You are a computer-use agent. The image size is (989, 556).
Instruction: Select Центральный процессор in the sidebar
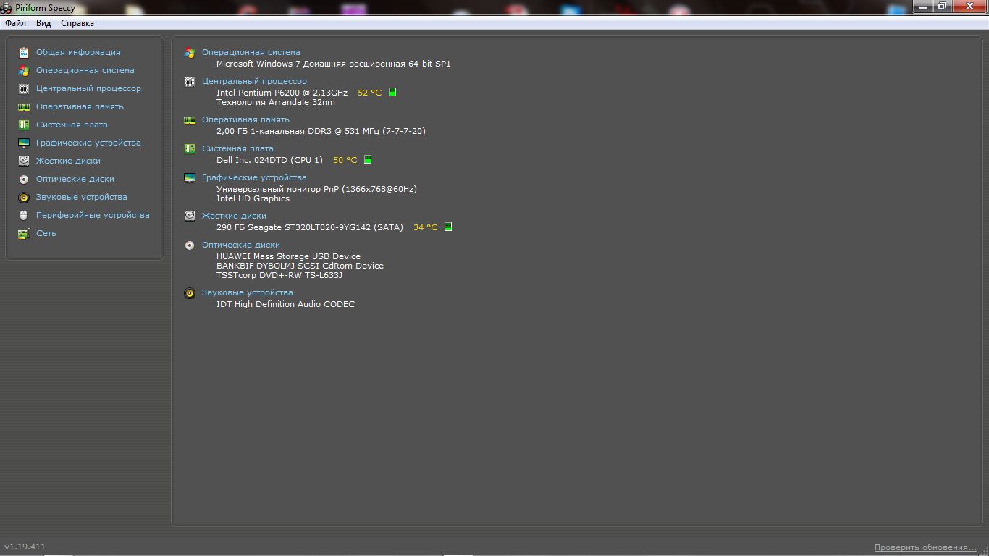(88, 88)
